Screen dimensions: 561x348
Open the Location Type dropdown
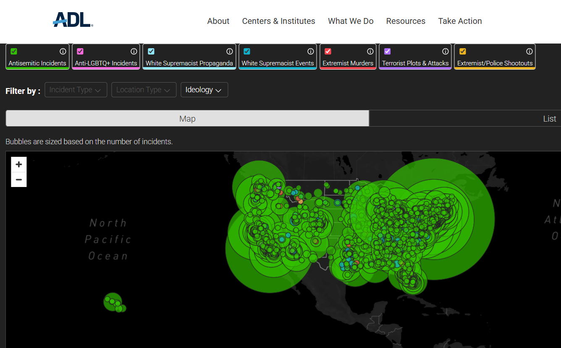click(x=144, y=90)
